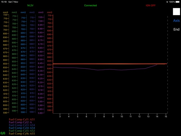Select Fuel Comp Cyl5: 652 legend entry
The height and width of the screenshot is (136, 181).
click(x=22, y=131)
